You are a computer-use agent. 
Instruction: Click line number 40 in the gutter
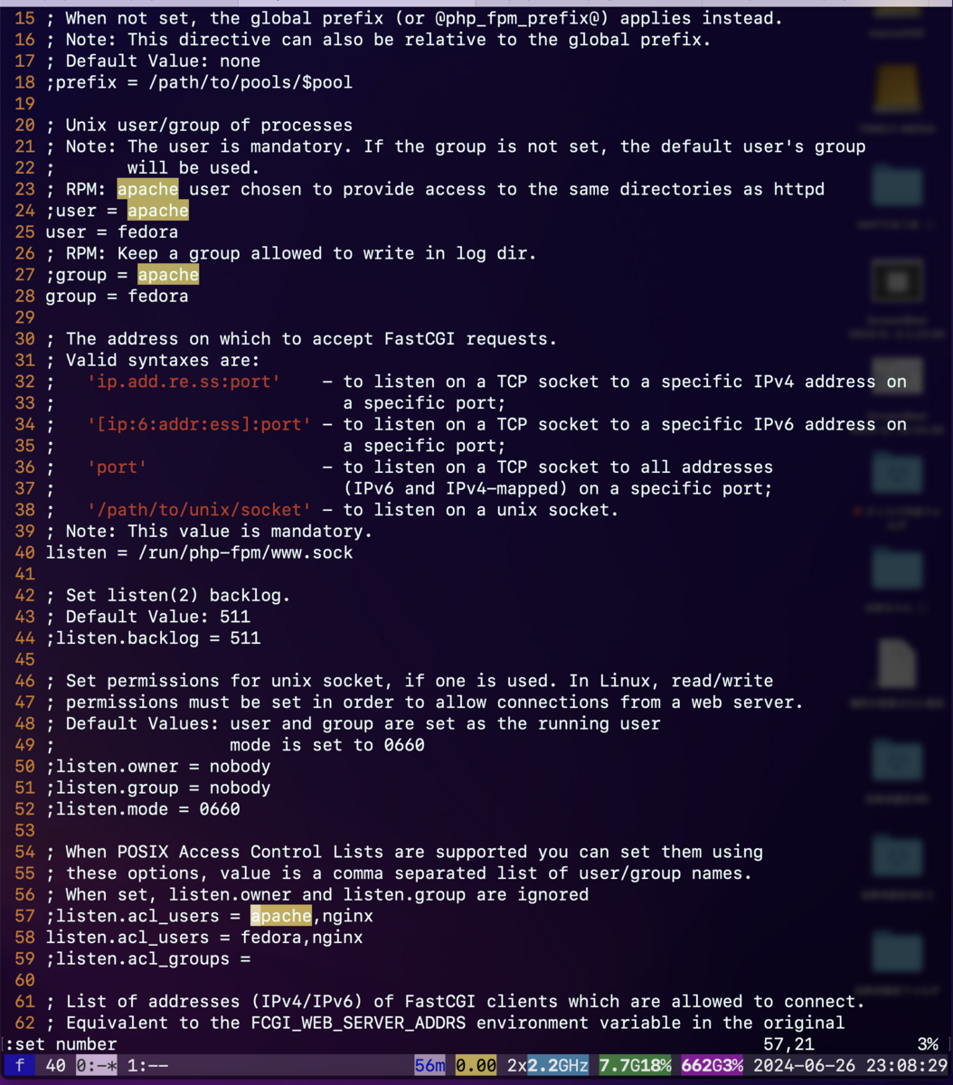[25, 552]
